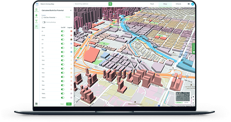This screenshot has height=122, width=231.
Task: Click the Police Dept map marker
Action: pos(173,68)
